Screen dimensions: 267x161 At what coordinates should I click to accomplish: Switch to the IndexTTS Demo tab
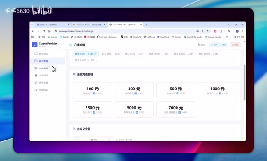89,25
